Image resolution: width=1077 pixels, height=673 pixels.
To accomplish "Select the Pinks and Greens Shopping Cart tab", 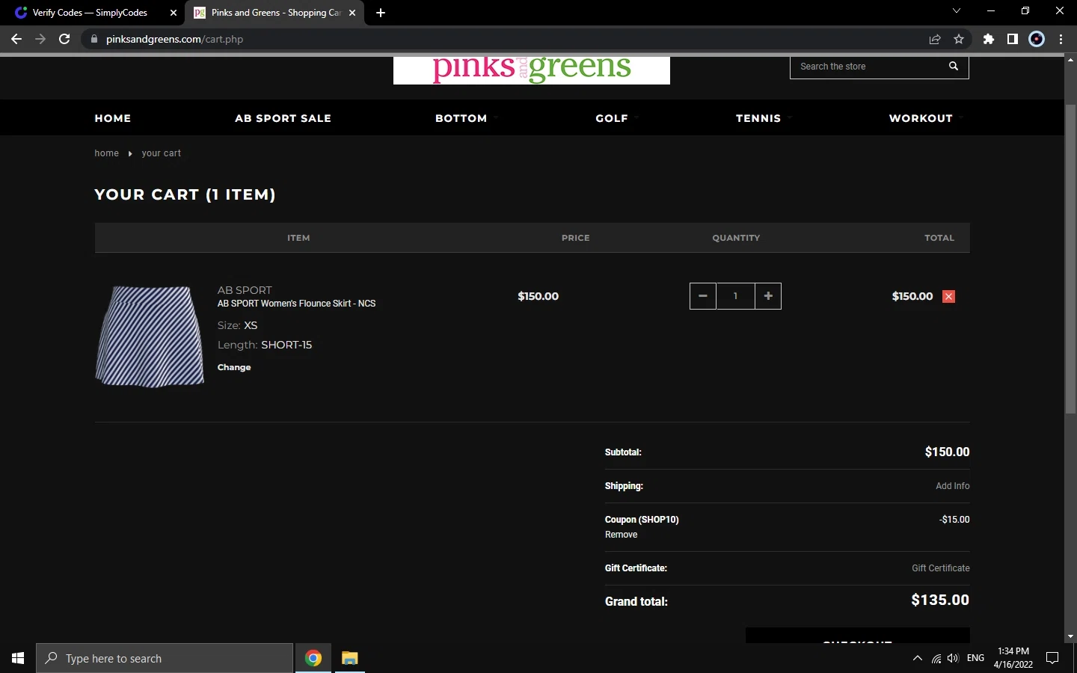I will (x=275, y=13).
